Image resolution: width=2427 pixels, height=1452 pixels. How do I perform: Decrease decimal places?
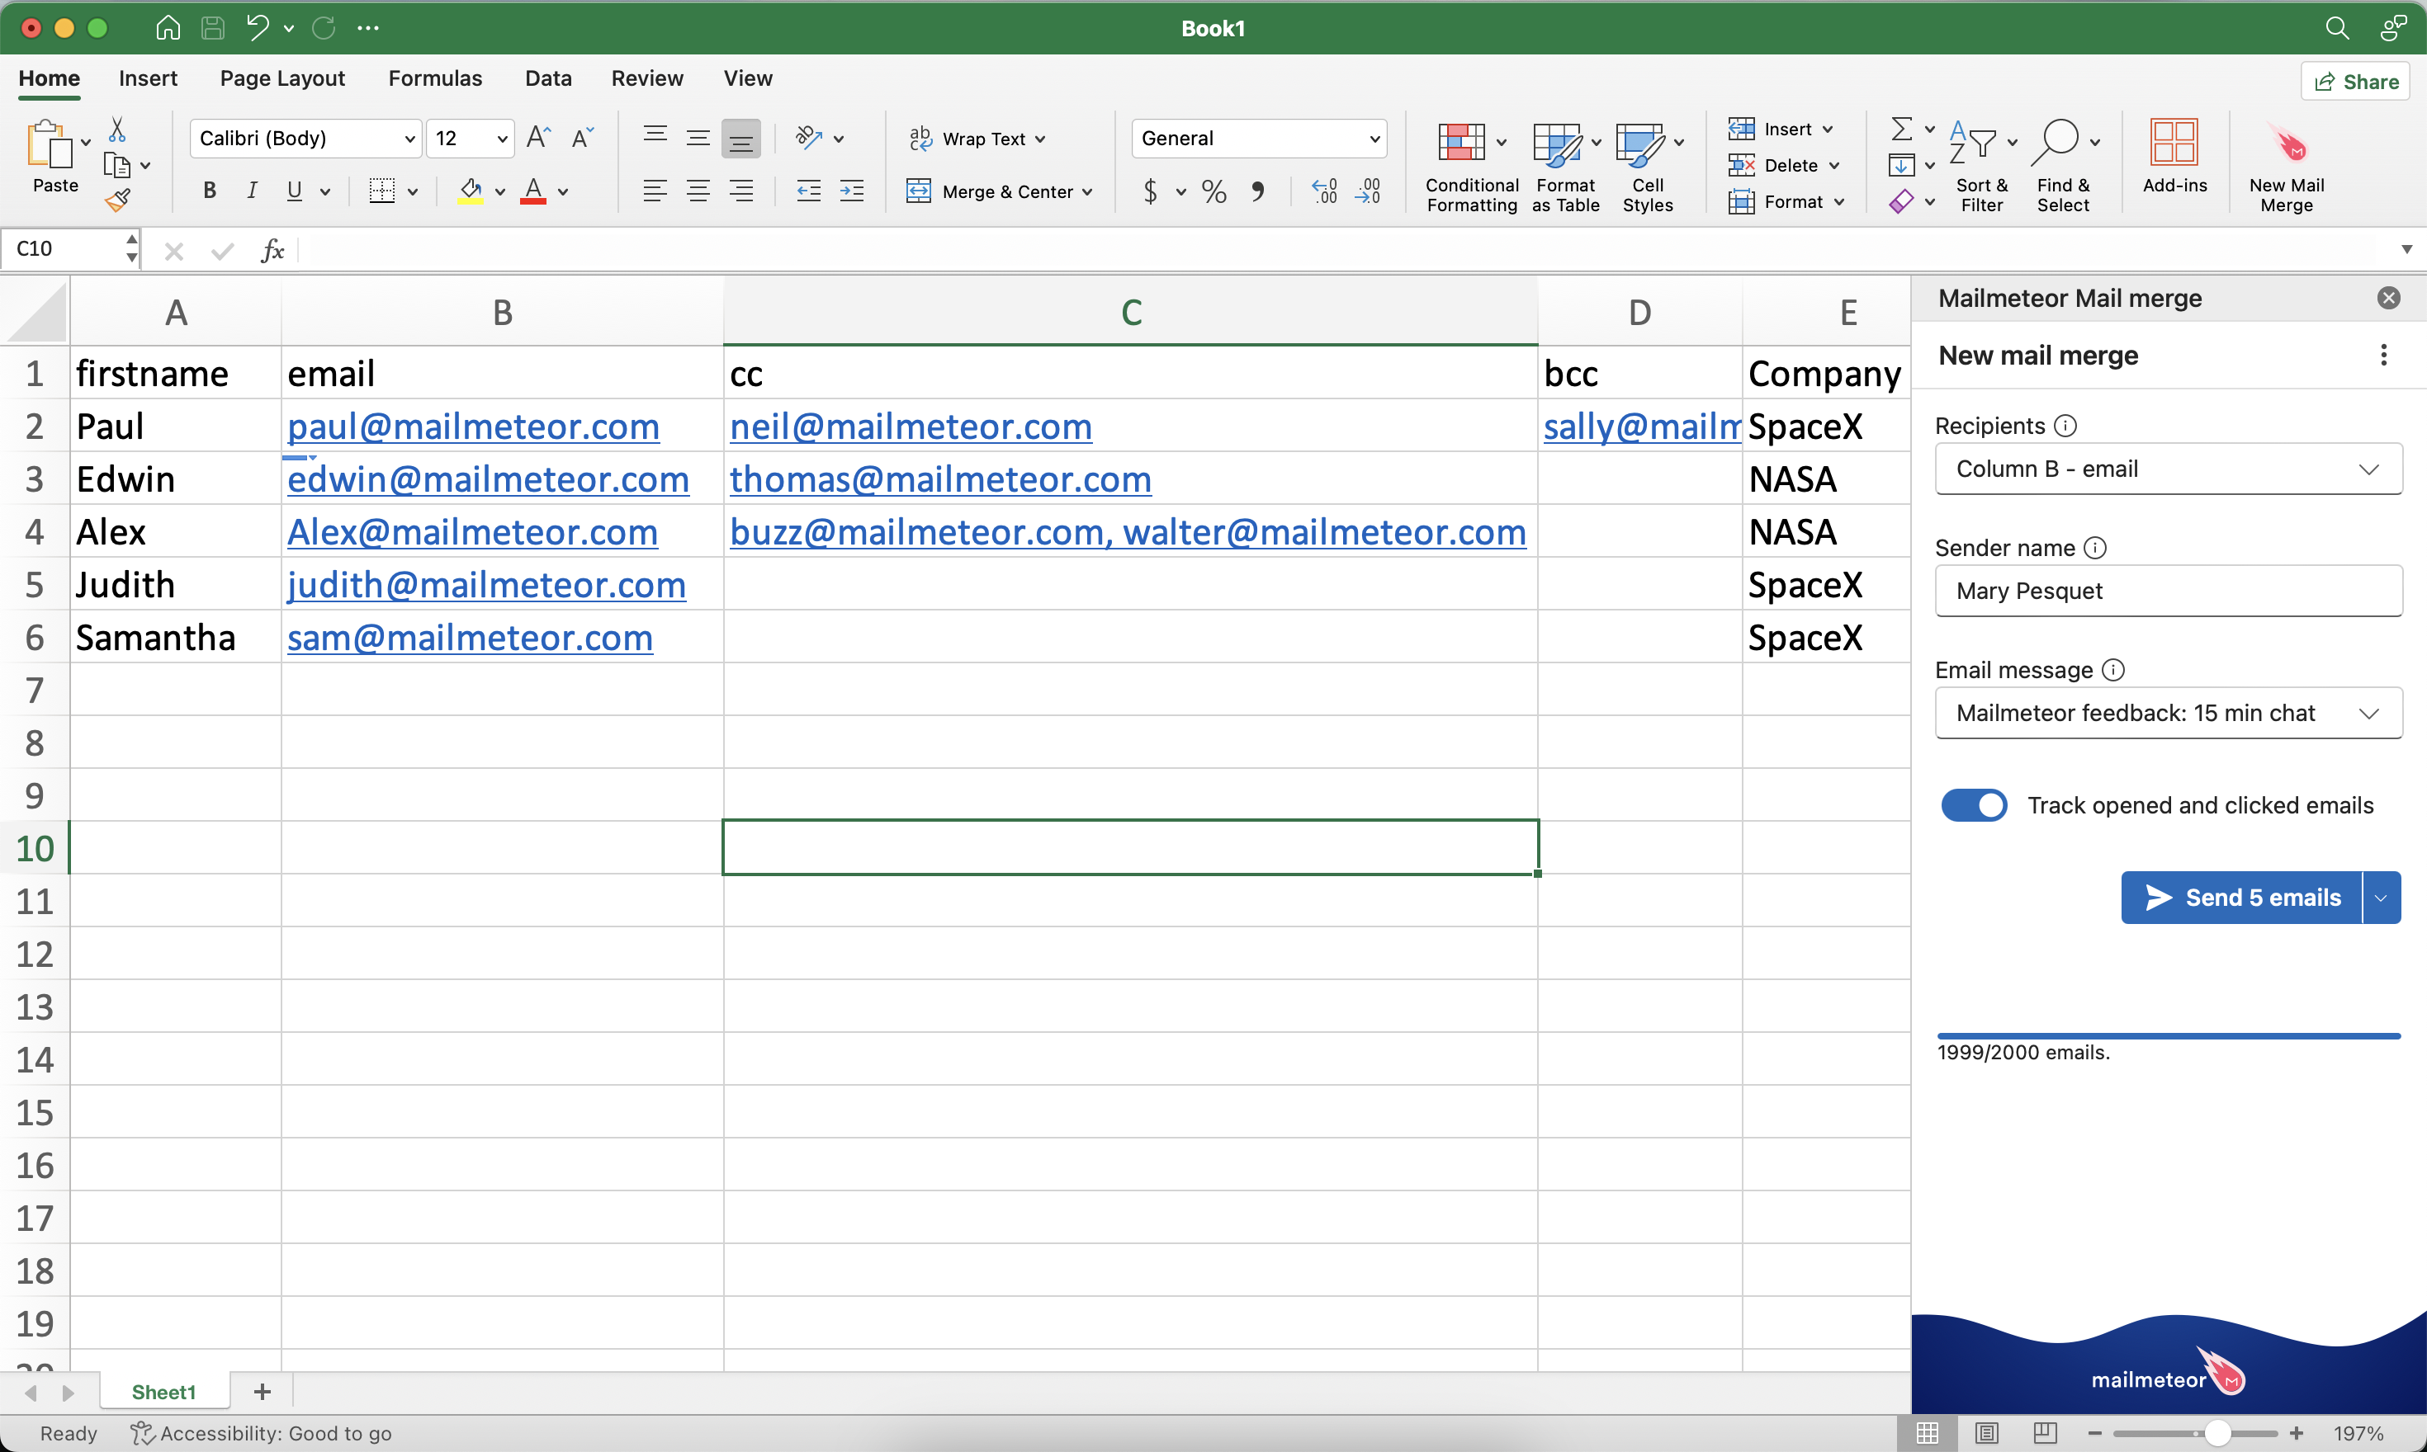(x=1368, y=191)
